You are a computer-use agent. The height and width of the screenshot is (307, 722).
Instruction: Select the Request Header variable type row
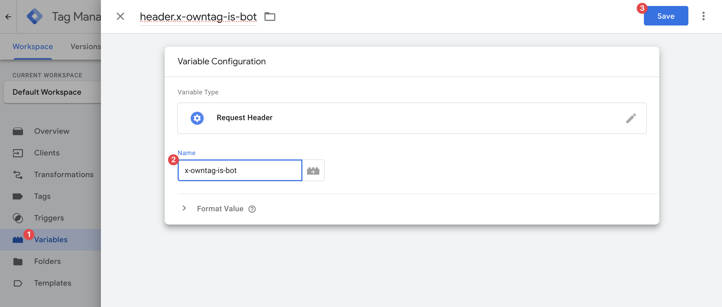coord(411,118)
